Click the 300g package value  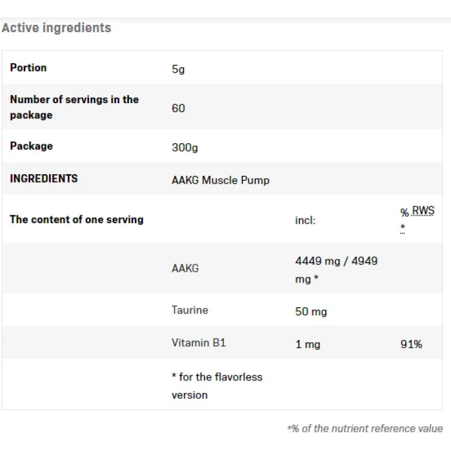pyautogui.click(x=184, y=148)
